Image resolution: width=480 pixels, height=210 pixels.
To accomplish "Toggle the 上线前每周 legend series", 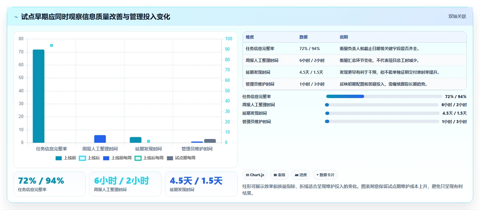I will point(117,158).
